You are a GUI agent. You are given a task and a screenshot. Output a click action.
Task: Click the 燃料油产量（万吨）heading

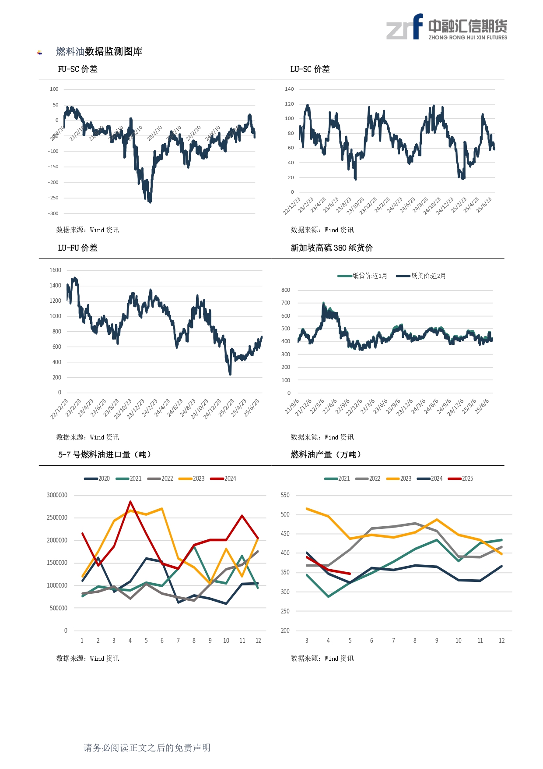point(326,455)
